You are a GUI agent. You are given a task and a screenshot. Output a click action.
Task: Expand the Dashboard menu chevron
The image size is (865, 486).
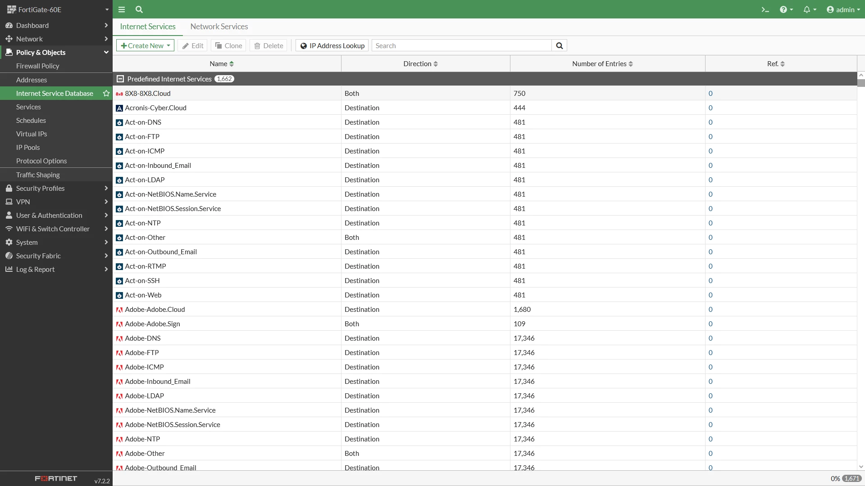pyautogui.click(x=106, y=26)
